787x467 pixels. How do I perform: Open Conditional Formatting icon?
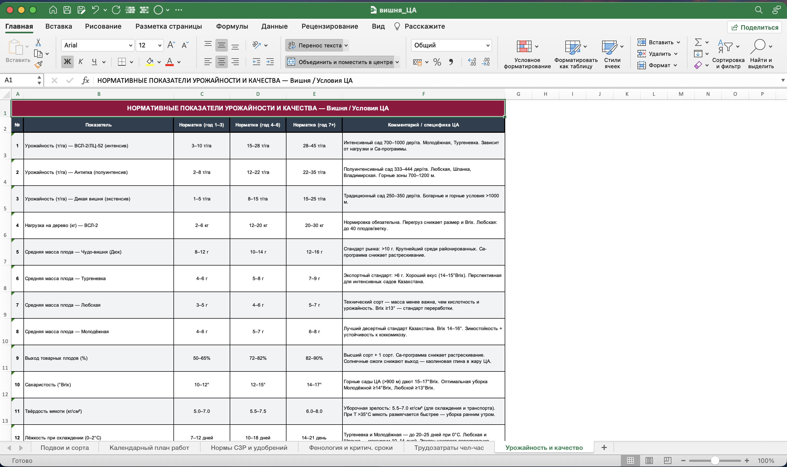pos(524,46)
